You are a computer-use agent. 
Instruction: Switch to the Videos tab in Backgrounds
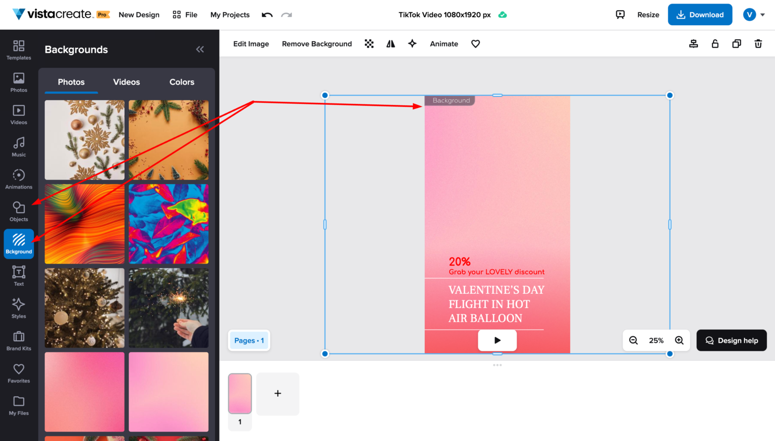tap(126, 82)
